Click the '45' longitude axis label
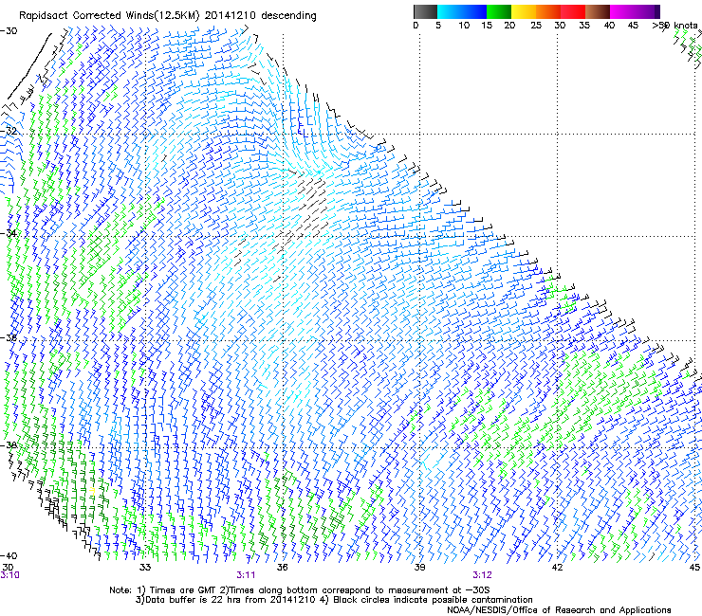Viewport: 702px width, 616px height. (x=694, y=568)
